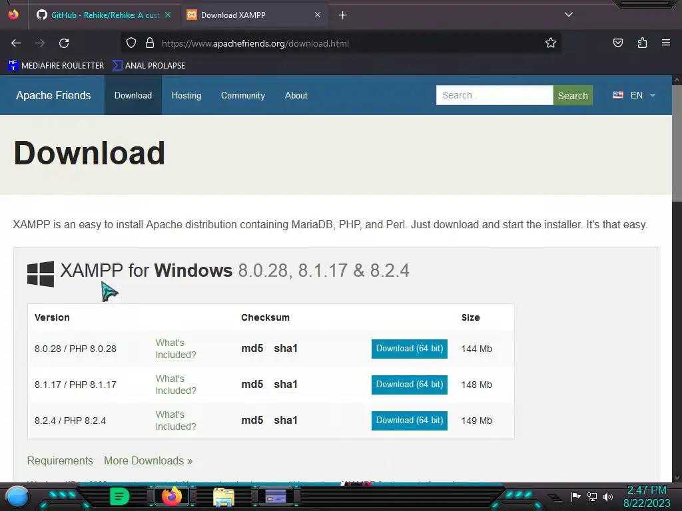Open the Community nav menu item
Viewport: 682px width, 511px height.
242,95
